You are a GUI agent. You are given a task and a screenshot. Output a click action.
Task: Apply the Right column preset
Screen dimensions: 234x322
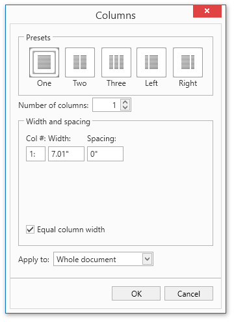(x=188, y=62)
